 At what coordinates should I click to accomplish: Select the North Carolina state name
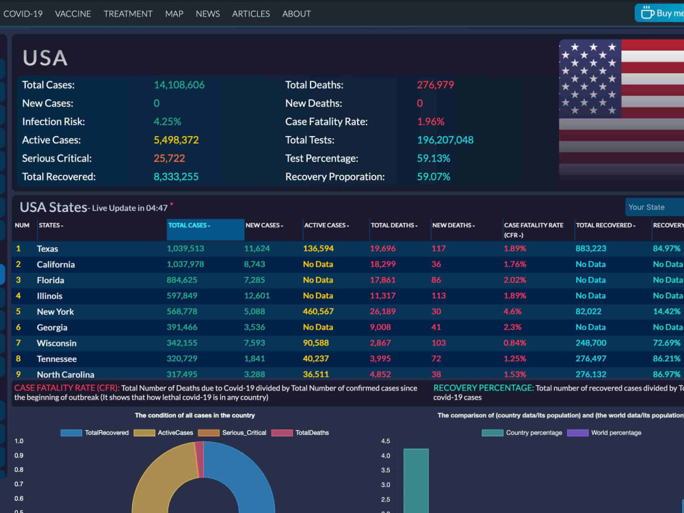[x=66, y=374]
